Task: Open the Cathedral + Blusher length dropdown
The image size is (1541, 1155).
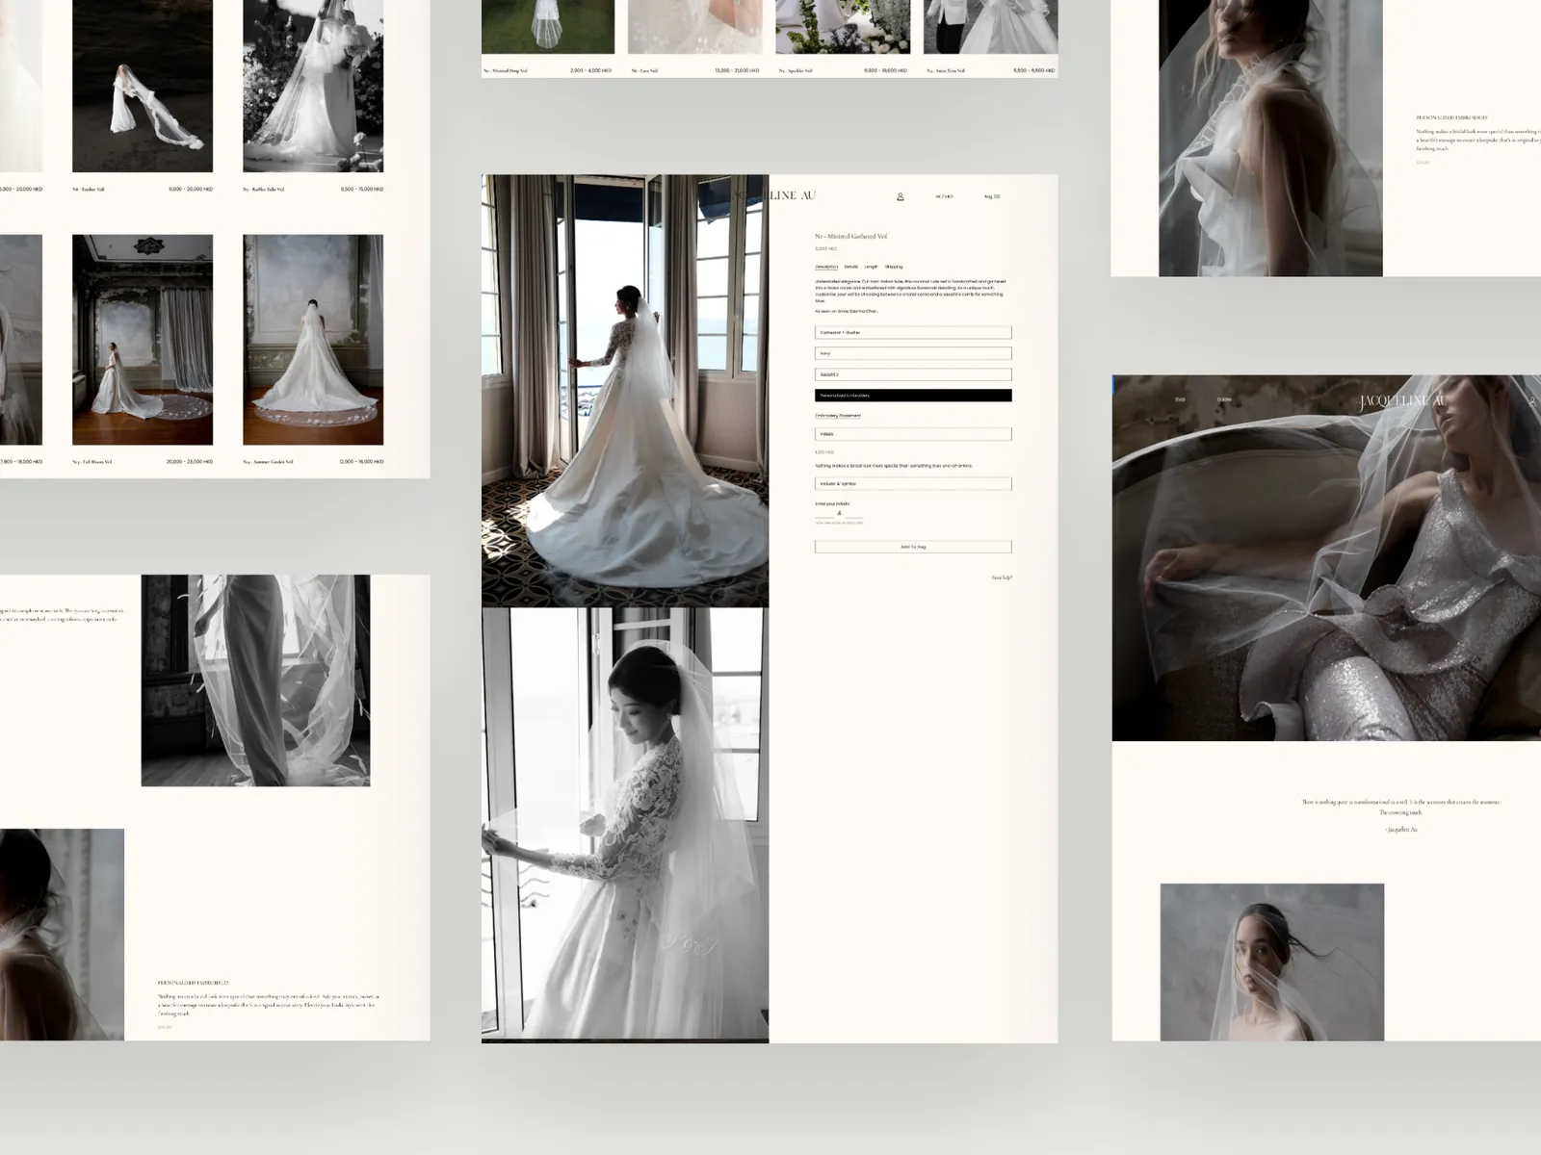Action: click(x=913, y=332)
